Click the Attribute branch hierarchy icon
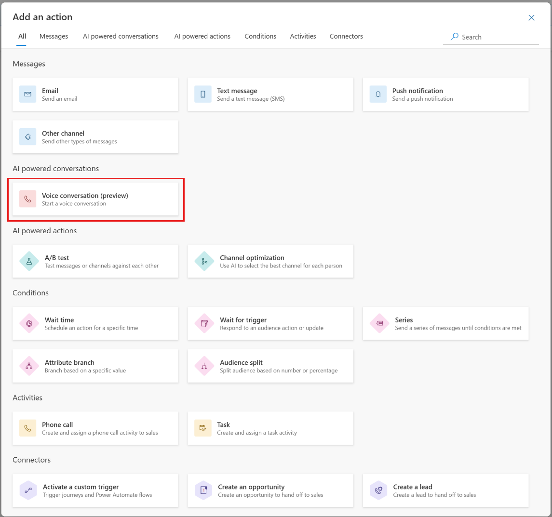This screenshot has height=517, width=552. click(x=29, y=366)
